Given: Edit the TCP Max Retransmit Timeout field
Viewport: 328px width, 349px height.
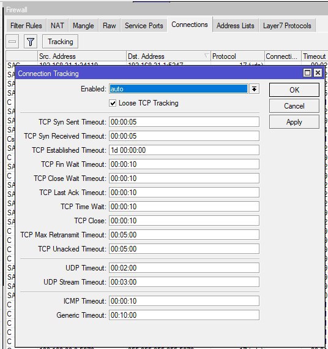Looking at the screenshot, I should [184, 234].
